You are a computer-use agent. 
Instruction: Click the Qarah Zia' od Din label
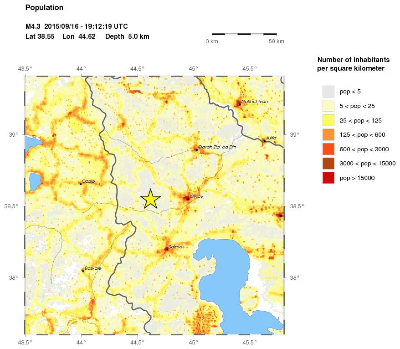[217, 147]
